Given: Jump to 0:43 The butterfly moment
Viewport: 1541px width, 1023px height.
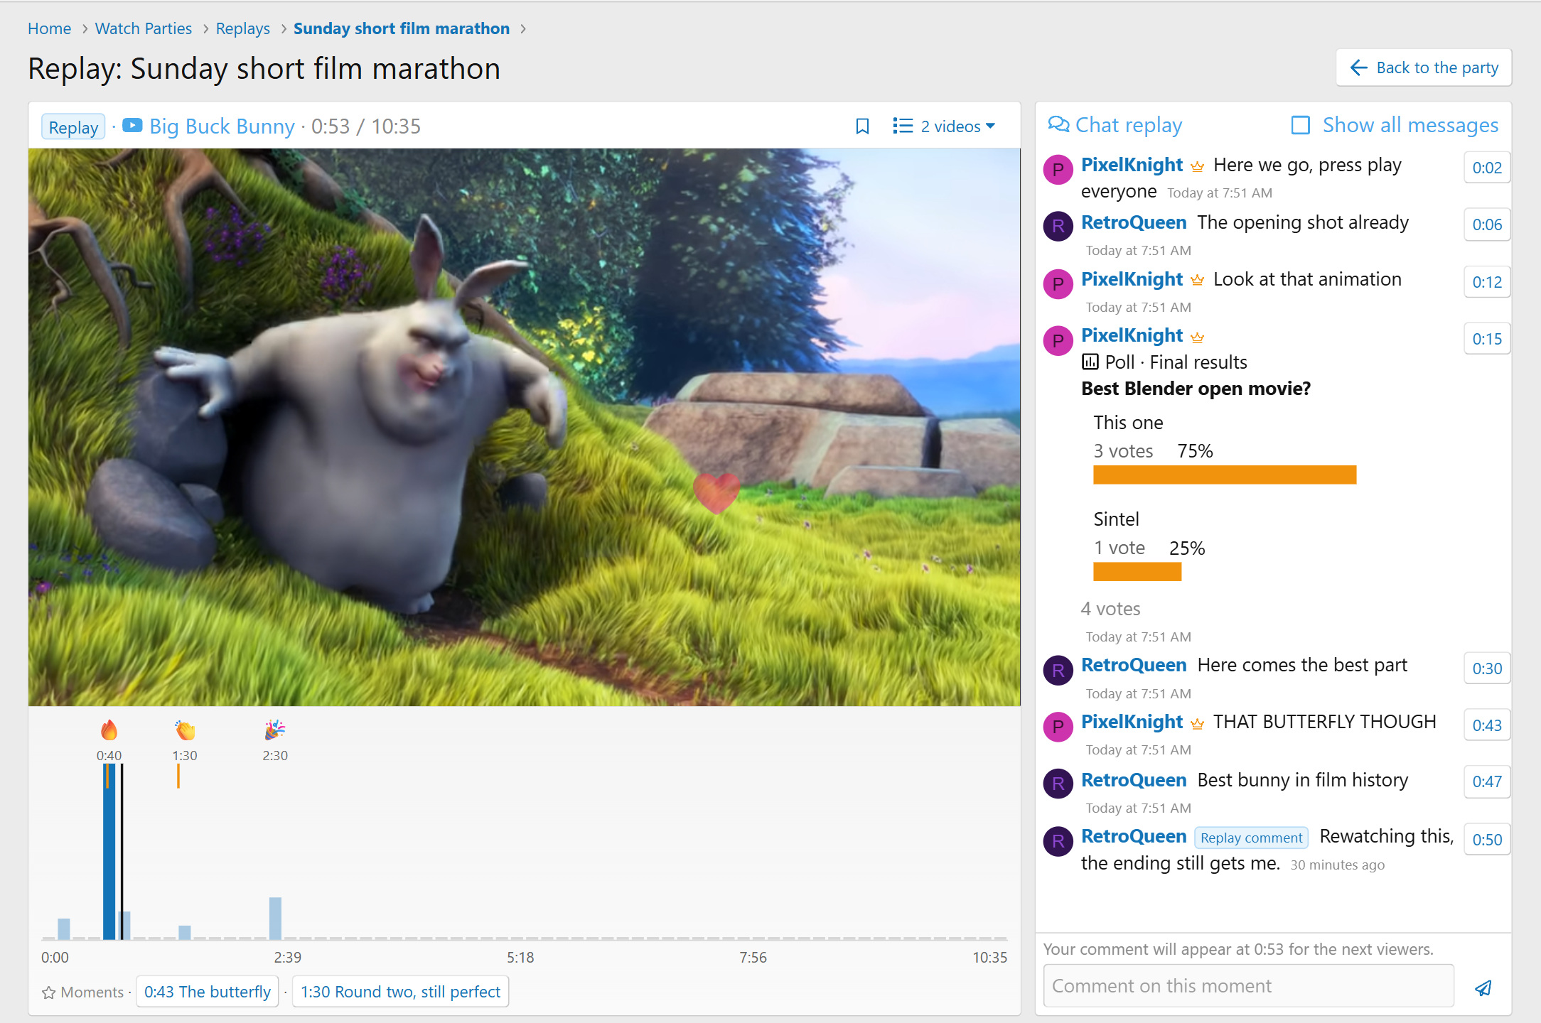Looking at the screenshot, I should tap(207, 992).
